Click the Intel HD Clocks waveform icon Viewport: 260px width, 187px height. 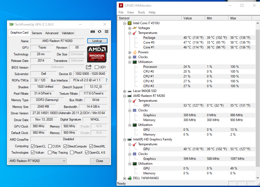pos(135,154)
